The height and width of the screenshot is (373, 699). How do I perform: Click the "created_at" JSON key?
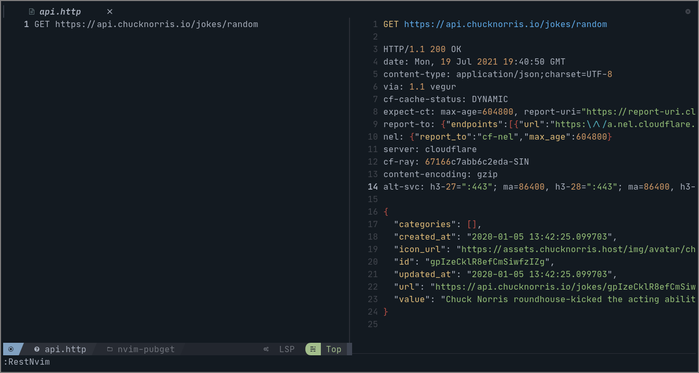(425, 237)
